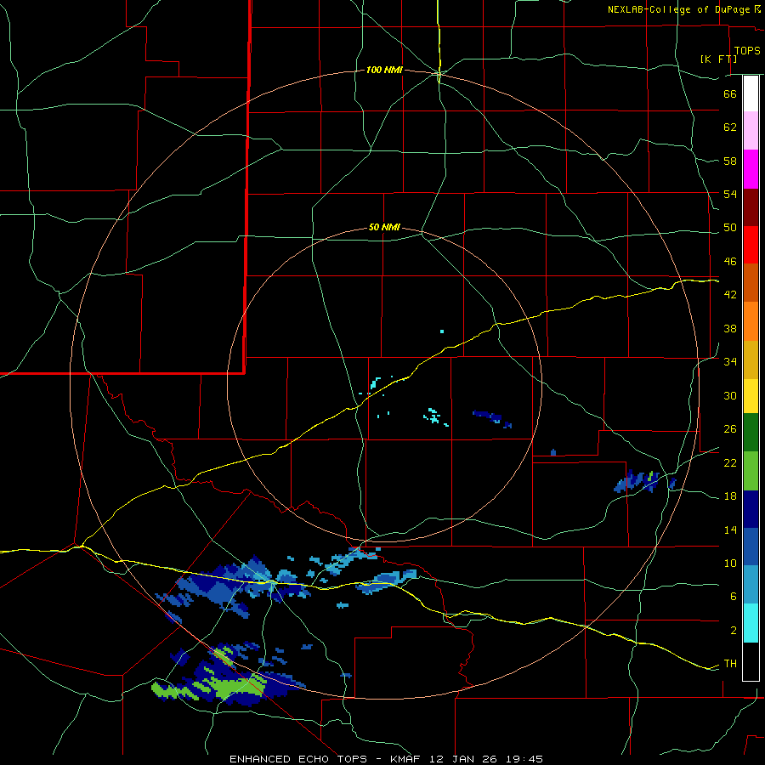The image size is (765, 765).
Task: Click the legend value '18'
Action: 730,496
